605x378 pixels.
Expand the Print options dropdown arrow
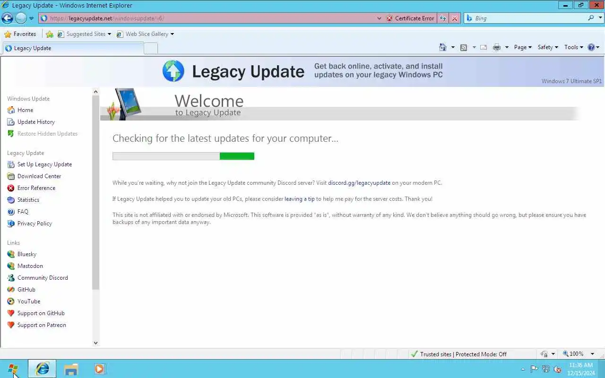point(507,47)
